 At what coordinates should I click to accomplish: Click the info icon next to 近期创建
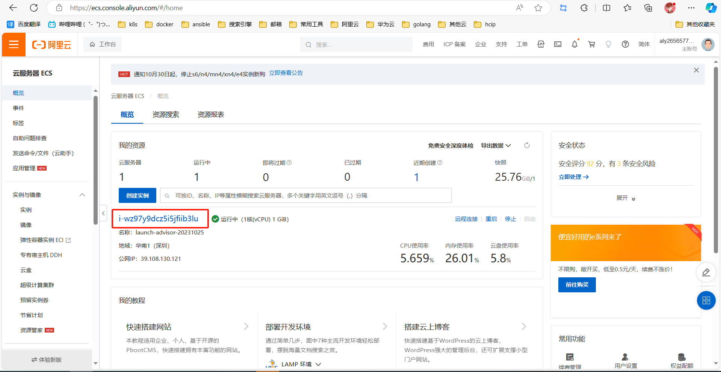(x=440, y=163)
